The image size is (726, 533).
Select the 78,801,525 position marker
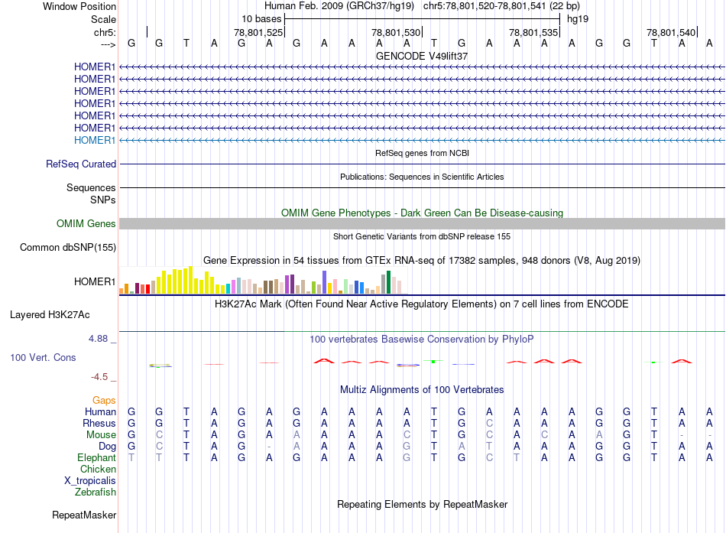point(258,32)
